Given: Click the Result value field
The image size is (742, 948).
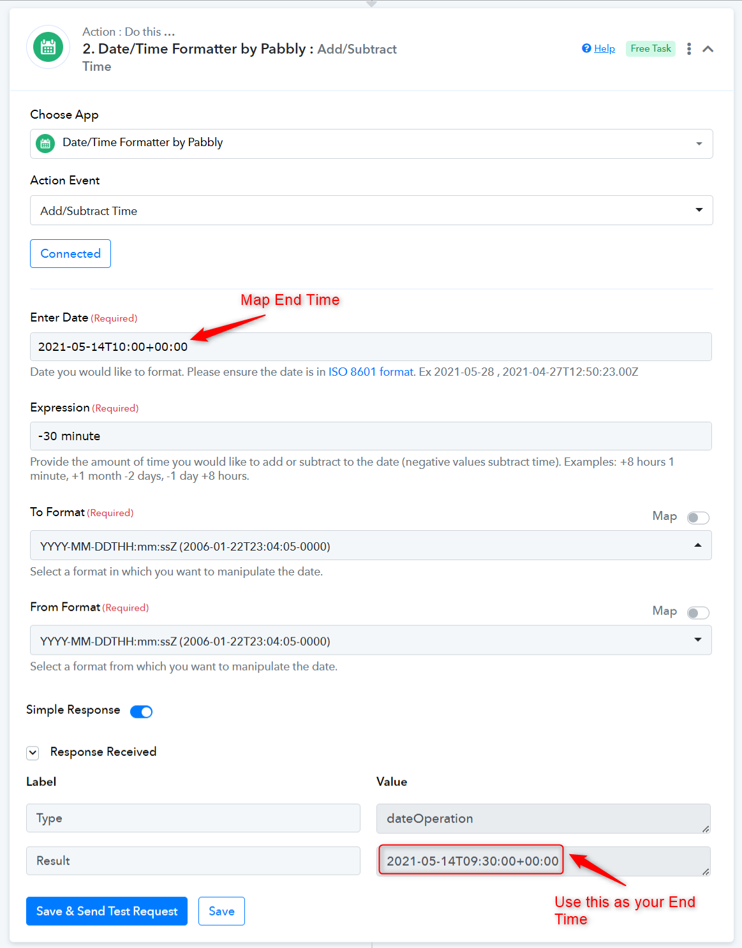Looking at the screenshot, I should 544,861.
